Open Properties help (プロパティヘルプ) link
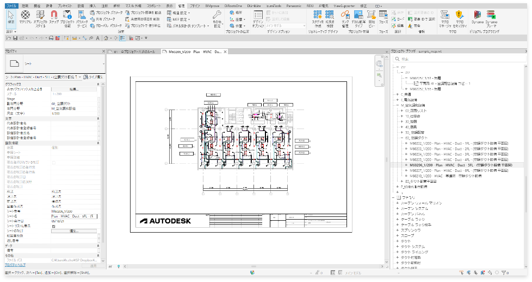Screen dimensions: 532x282 coord(15,265)
